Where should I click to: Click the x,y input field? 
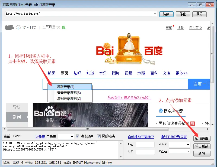pos(145,152)
